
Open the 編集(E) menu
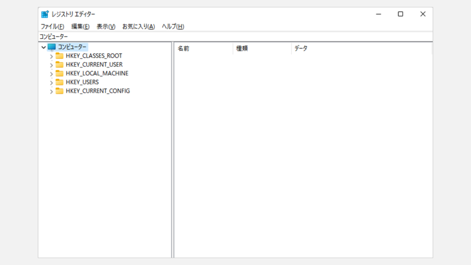[80, 27]
